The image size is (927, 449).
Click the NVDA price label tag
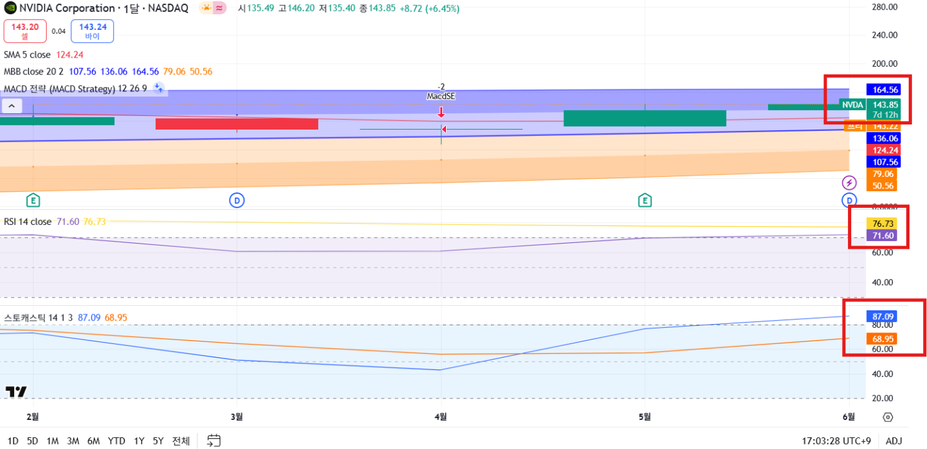(852, 104)
